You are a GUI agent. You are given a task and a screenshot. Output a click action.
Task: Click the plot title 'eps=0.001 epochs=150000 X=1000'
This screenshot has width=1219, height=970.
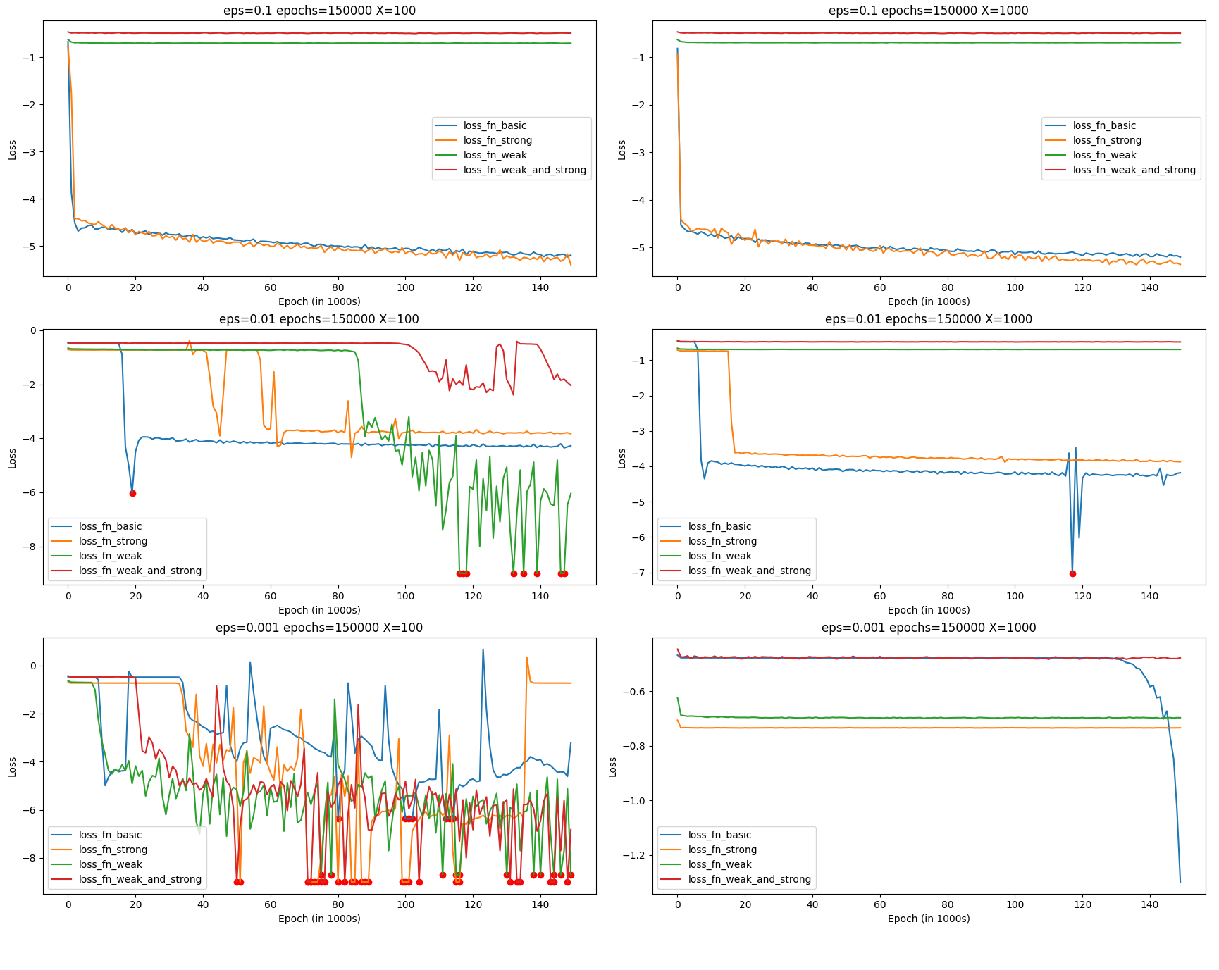click(929, 628)
